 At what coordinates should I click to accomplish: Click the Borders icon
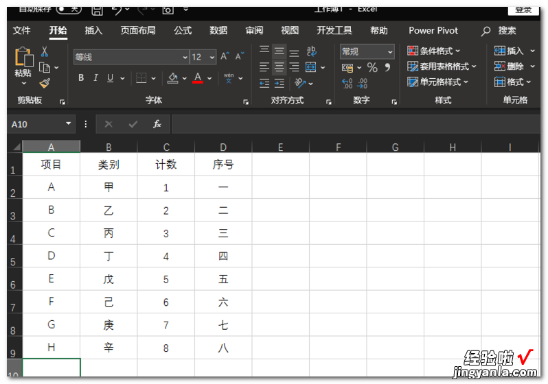(x=141, y=78)
